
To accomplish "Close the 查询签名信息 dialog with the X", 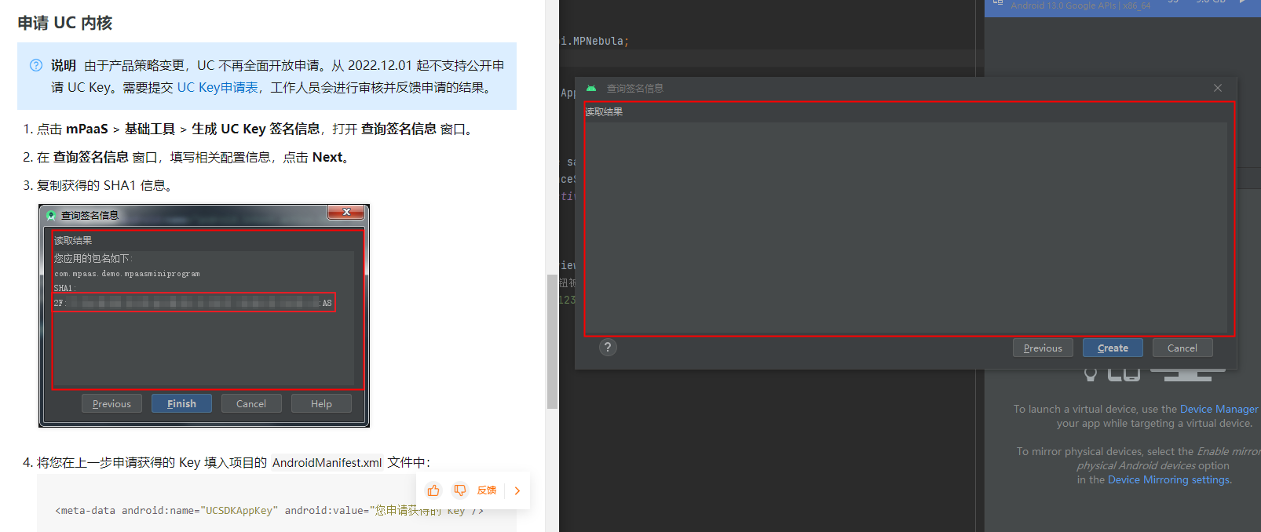I will click(x=1218, y=88).
